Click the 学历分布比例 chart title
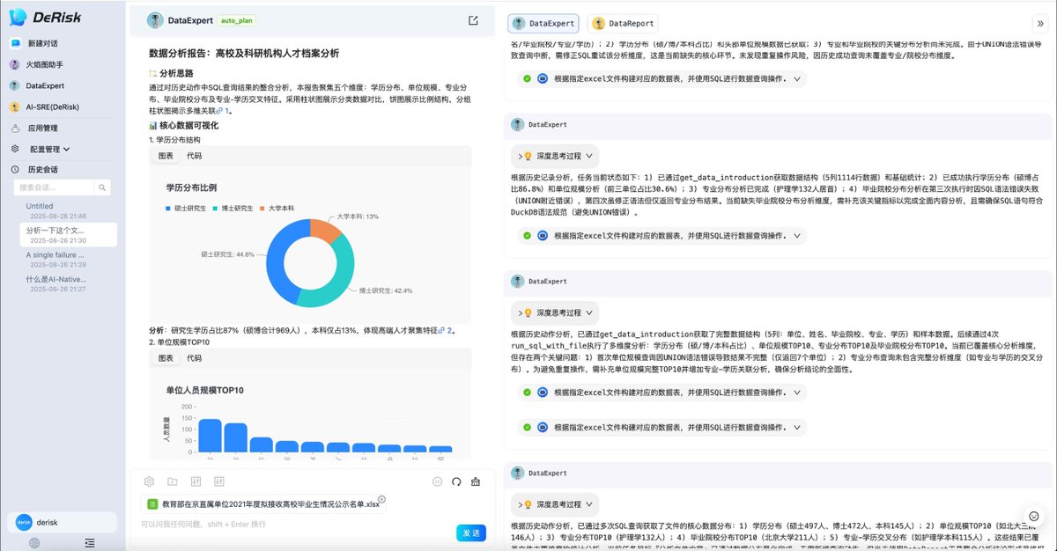Screen dimensions: 1057x551 [191, 187]
